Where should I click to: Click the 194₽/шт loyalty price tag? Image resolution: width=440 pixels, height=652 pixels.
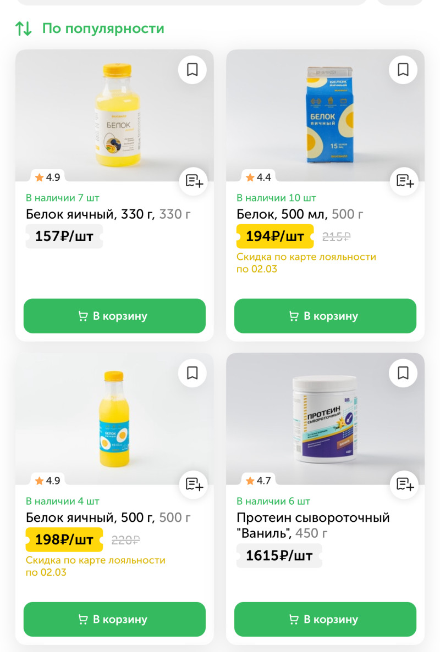274,237
